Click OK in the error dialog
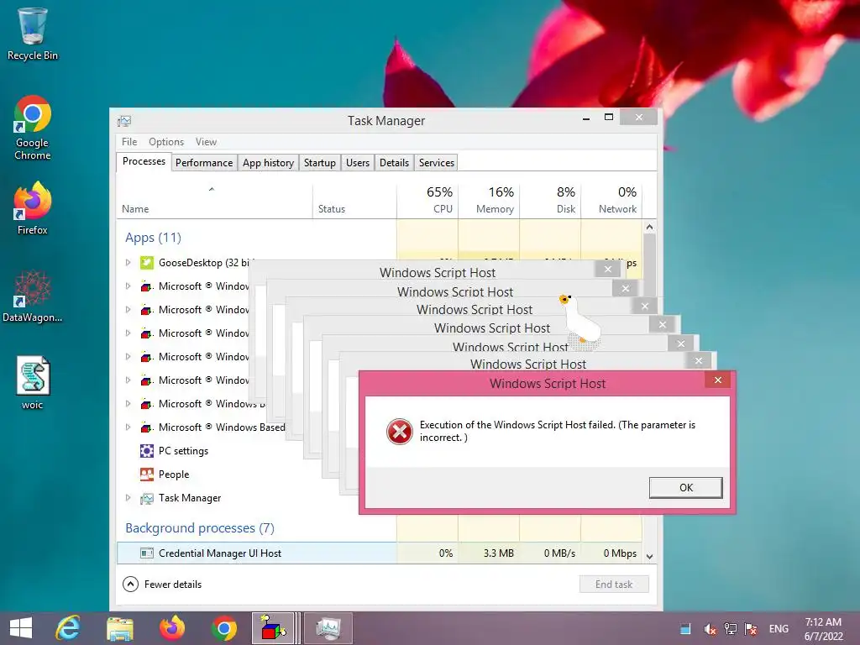 point(685,488)
